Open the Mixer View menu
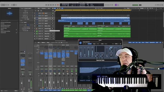The height and width of the screenshot is (92, 164). tap(48, 43)
